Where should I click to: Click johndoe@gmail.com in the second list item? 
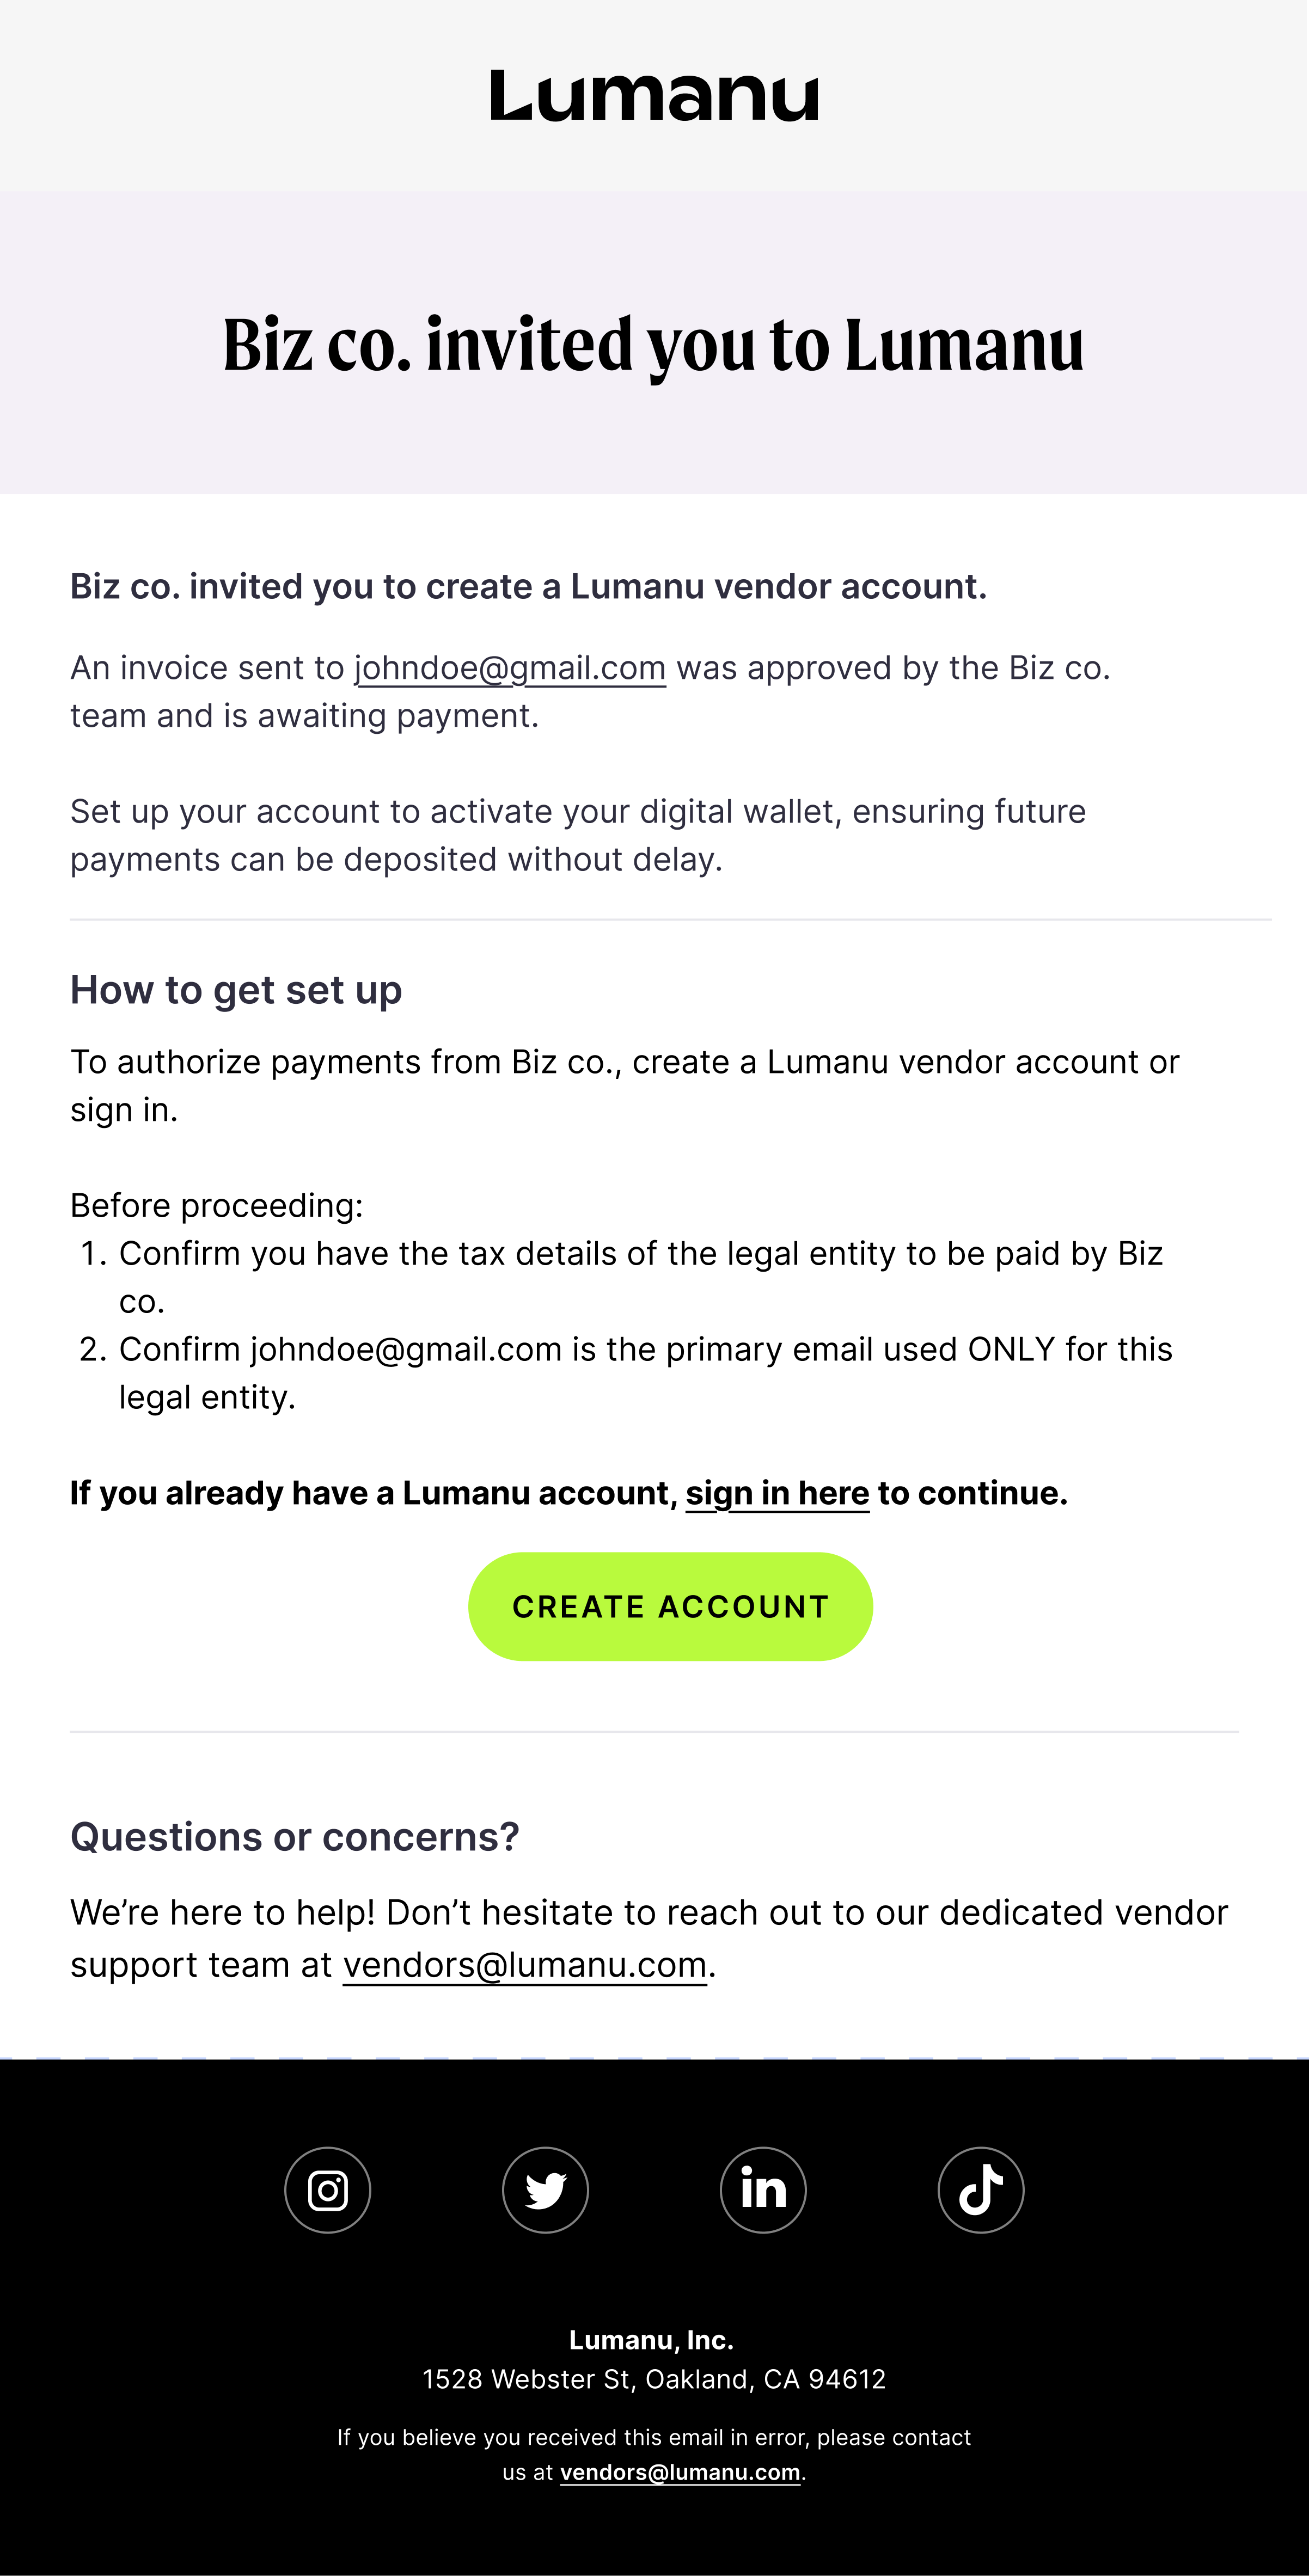tap(405, 1350)
